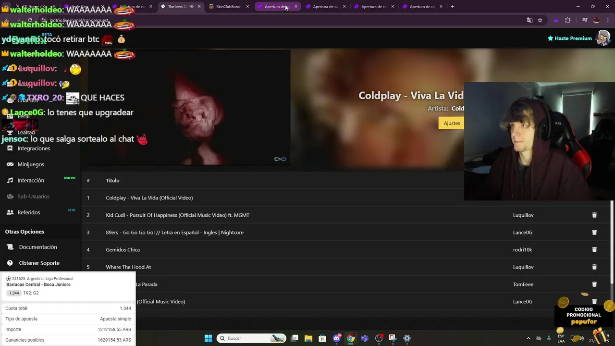Click the Referidos people icon
615x346 pixels.
click(x=10, y=212)
